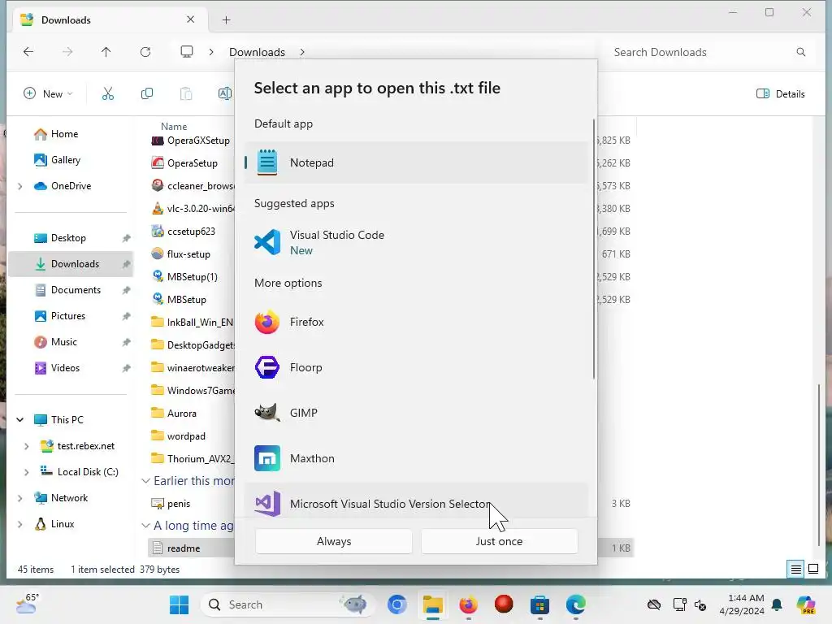The height and width of the screenshot is (624, 832).
Task: Open Music in the sidebar
Action: 63,342
